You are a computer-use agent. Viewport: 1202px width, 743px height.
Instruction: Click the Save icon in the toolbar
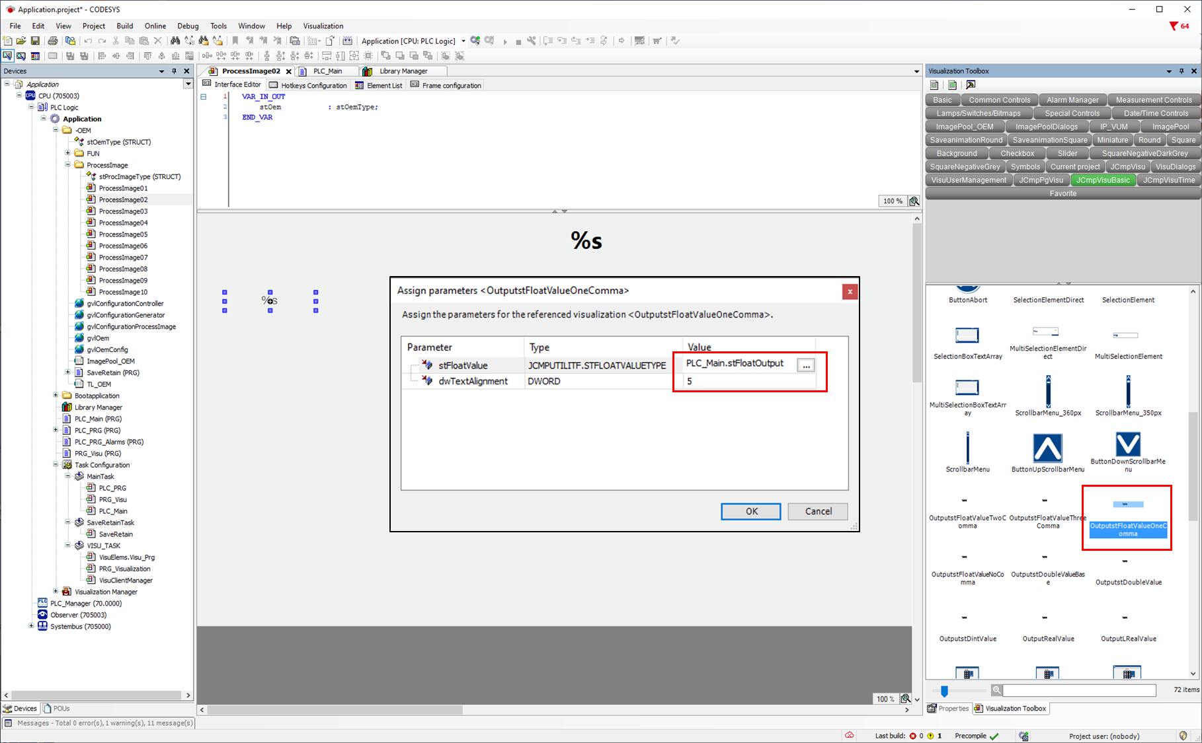click(35, 41)
